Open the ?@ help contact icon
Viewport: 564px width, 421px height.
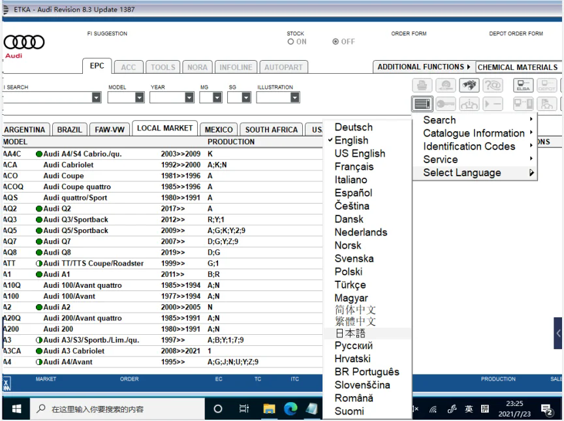click(x=494, y=85)
